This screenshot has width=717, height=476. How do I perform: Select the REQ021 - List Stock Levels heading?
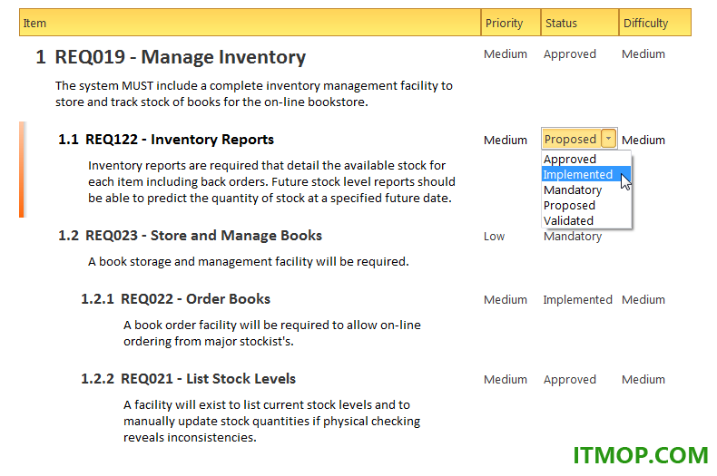pos(208,379)
